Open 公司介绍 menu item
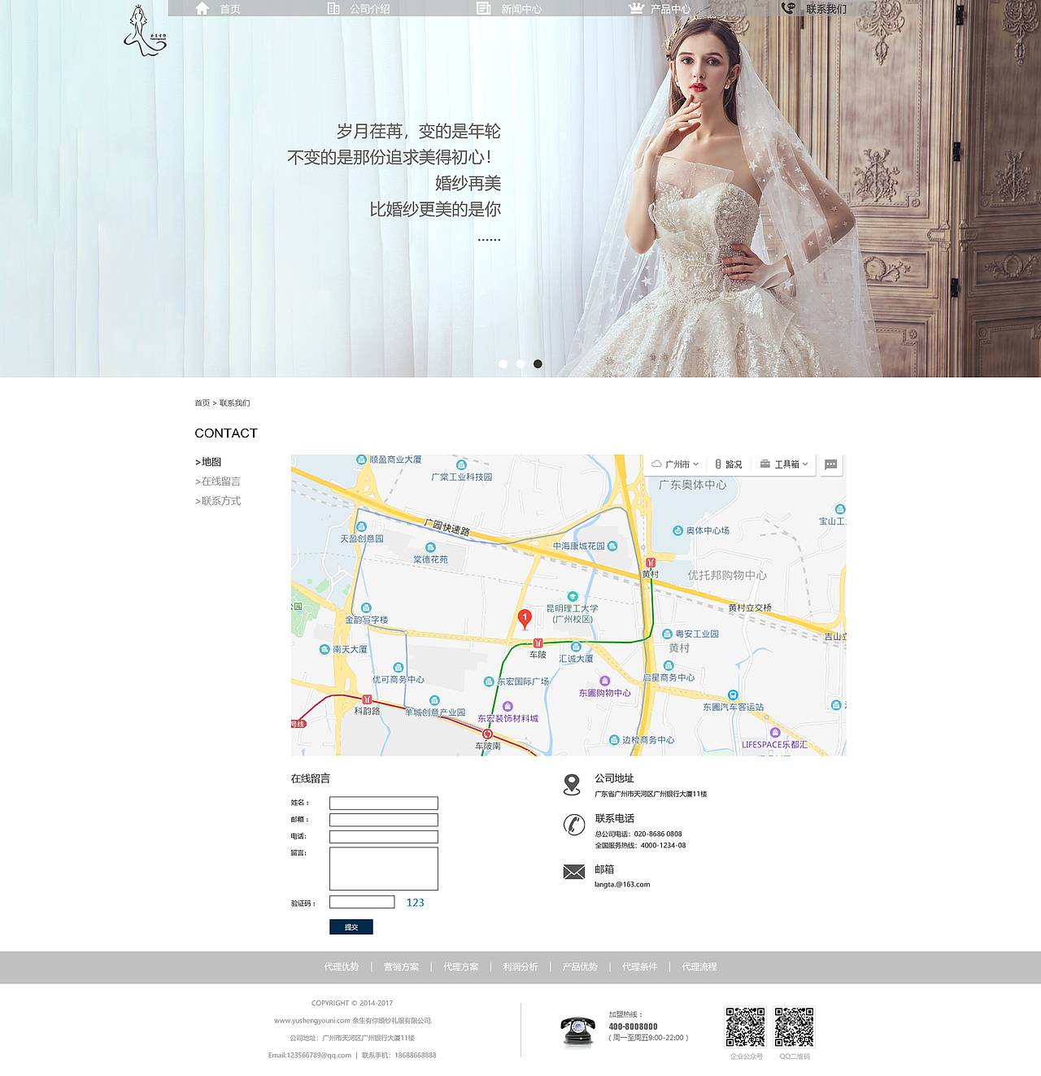This screenshot has width=1041, height=1076. pyautogui.click(x=370, y=9)
